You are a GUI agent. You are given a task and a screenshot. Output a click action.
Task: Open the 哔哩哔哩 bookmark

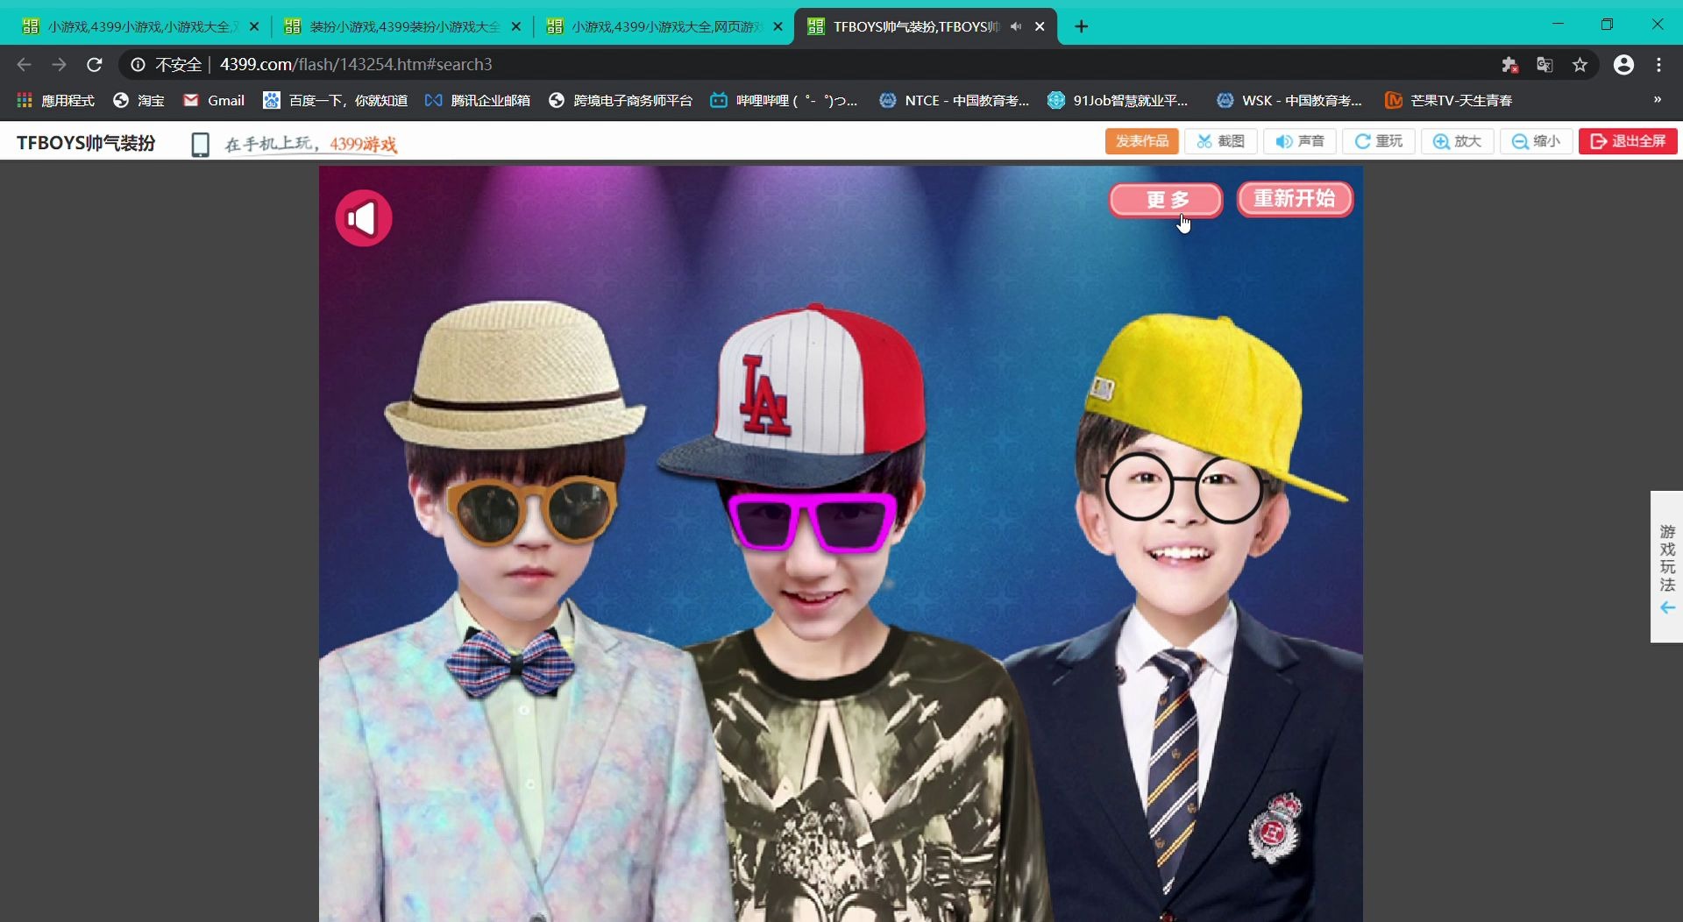click(784, 100)
